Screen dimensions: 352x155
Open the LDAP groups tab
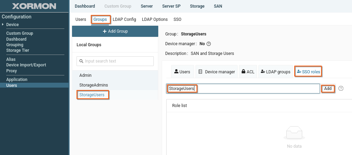point(275,72)
